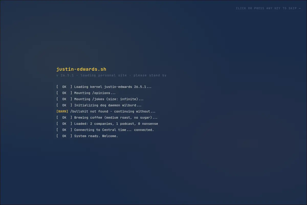
Task: Select the "Loading kernel justin-edwards 26.5.1..." line
Action: (104, 87)
